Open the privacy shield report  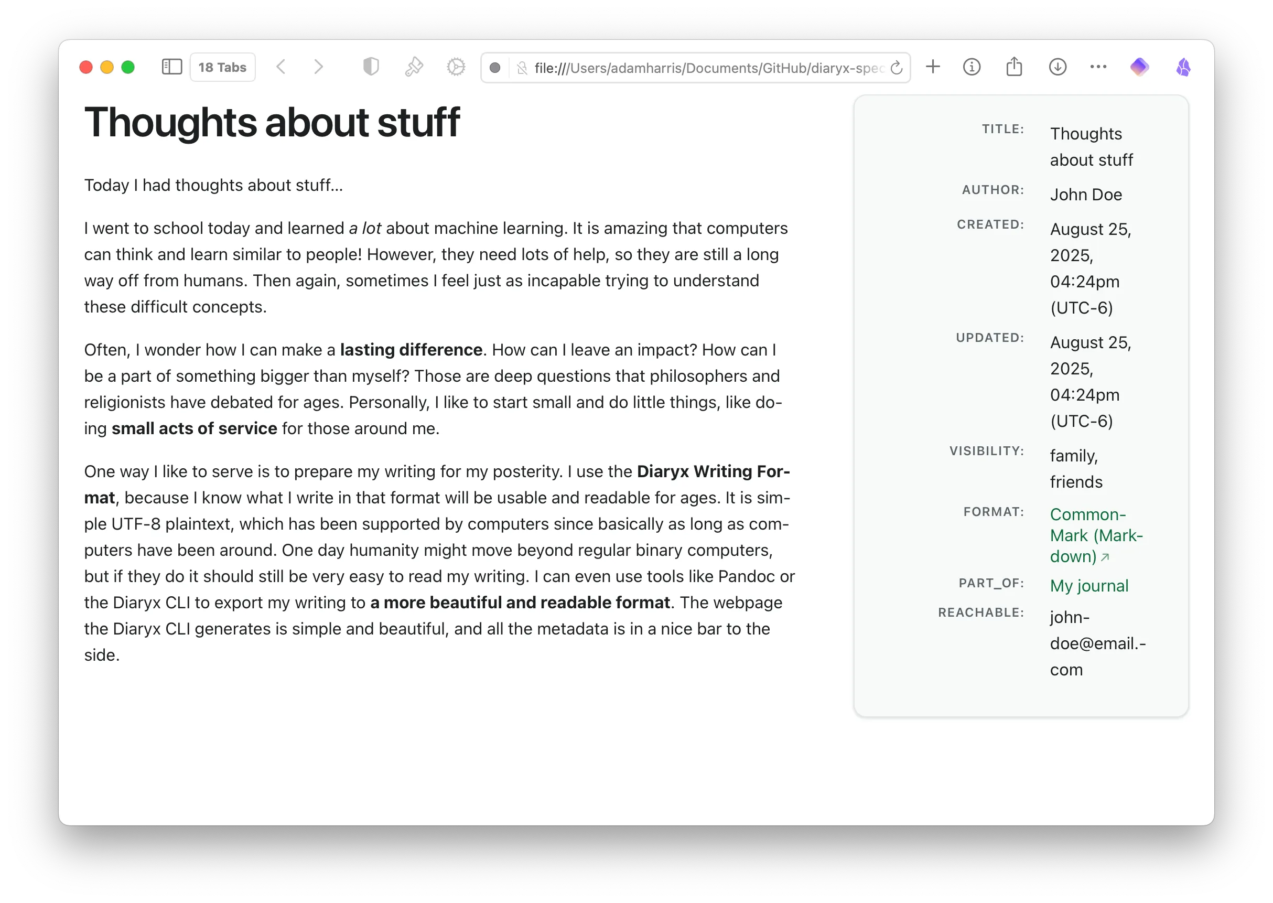pyautogui.click(x=371, y=67)
